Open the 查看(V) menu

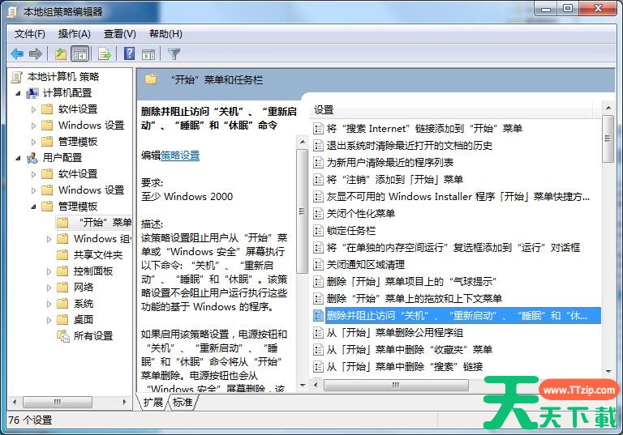[x=120, y=34]
